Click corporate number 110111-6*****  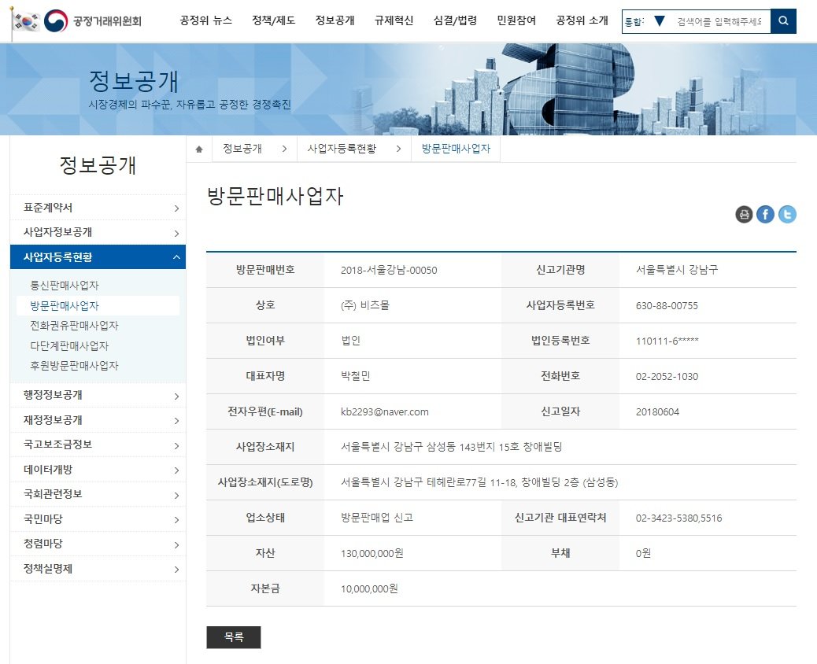[x=667, y=341]
